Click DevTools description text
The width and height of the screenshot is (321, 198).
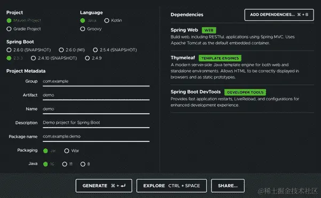click(235, 102)
